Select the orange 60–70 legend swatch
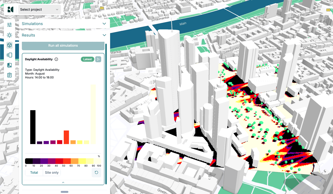The width and height of the screenshot is (333, 194). click(75, 161)
